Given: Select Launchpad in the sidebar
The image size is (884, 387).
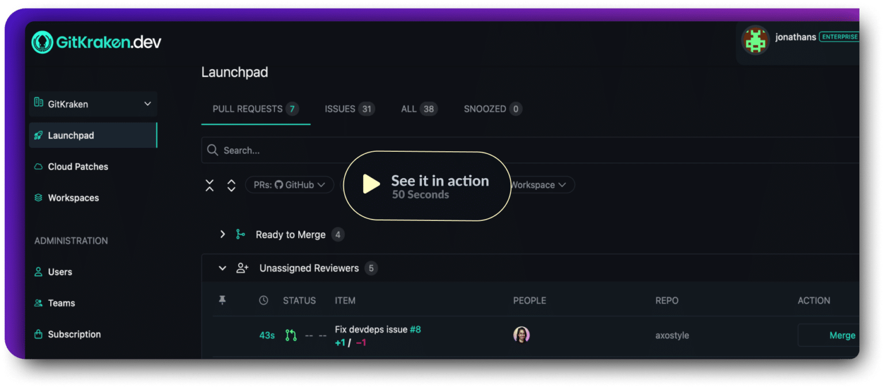Looking at the screenshot, I should pyautogui.click(x=93, y=135).
